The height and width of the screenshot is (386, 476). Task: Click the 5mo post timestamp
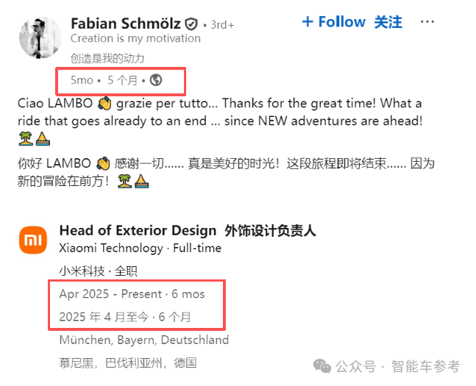(x=82, y=80)
